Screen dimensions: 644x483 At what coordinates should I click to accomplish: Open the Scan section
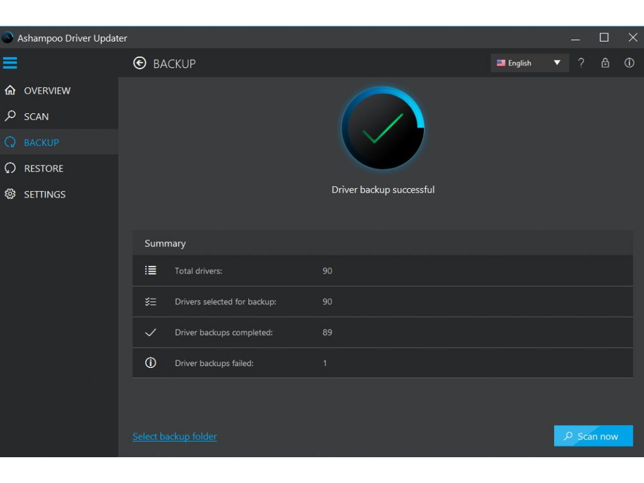(59, 116)
